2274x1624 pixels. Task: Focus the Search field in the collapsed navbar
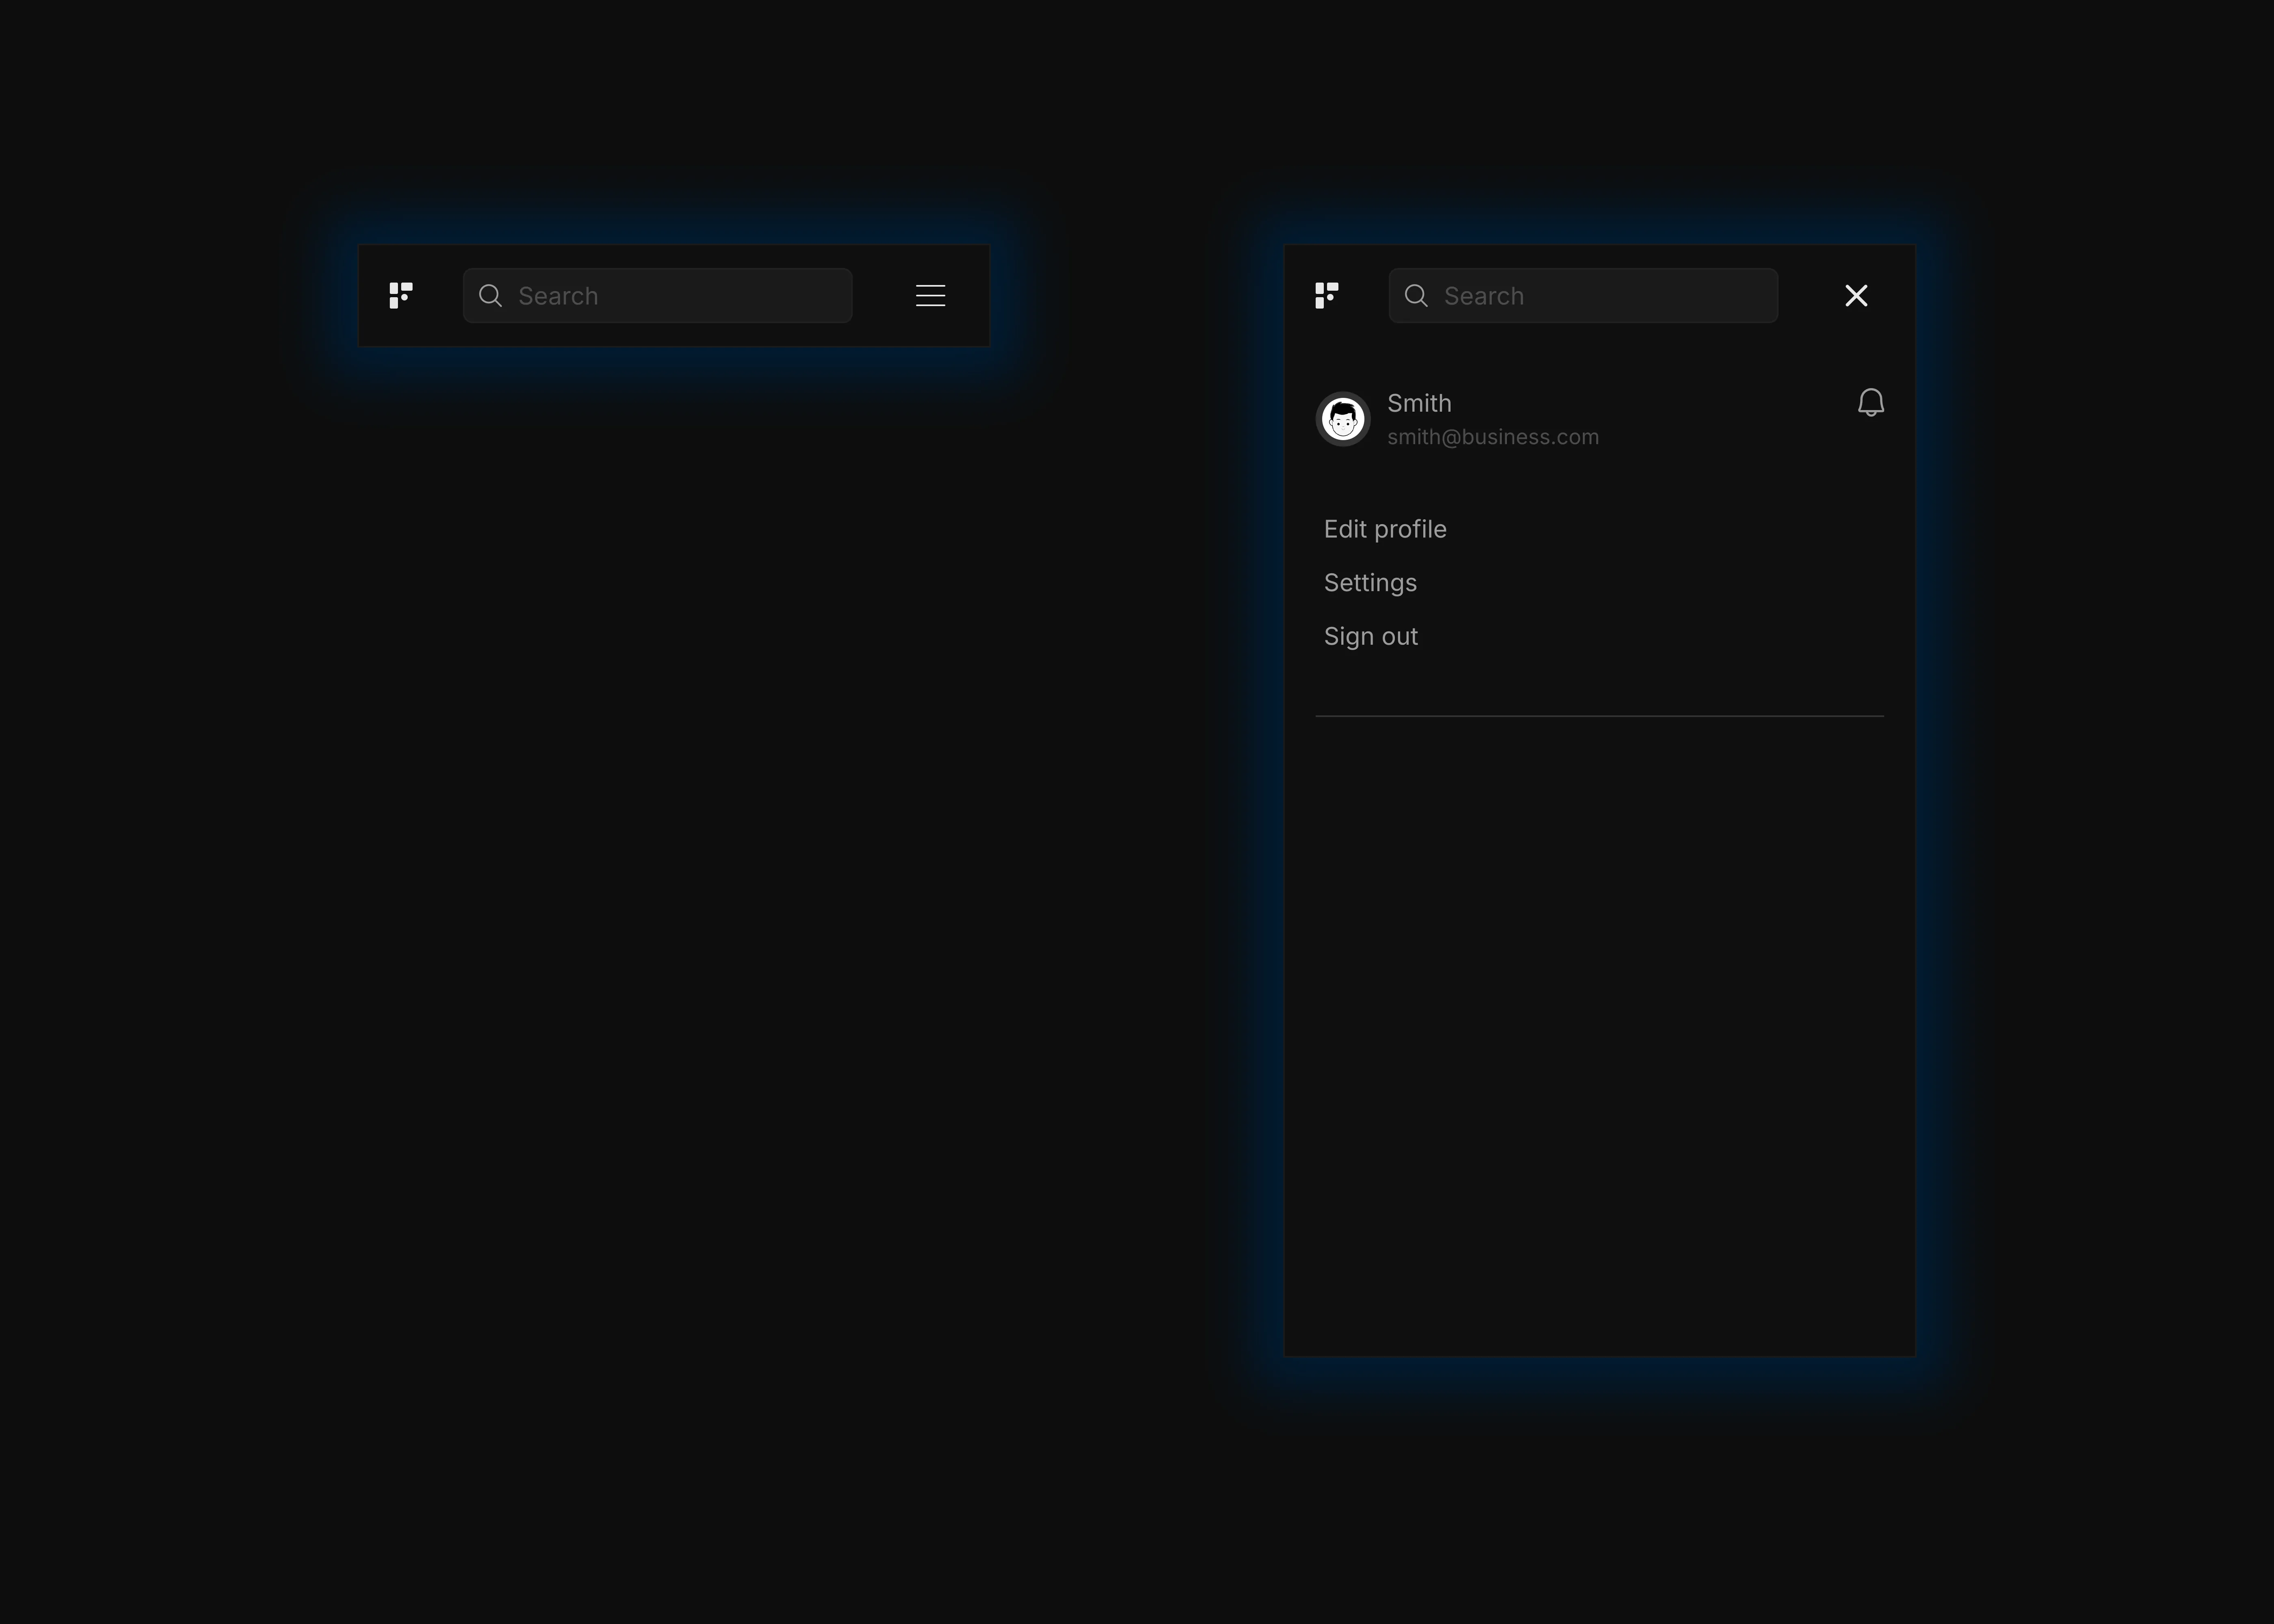tap(657, 296)
